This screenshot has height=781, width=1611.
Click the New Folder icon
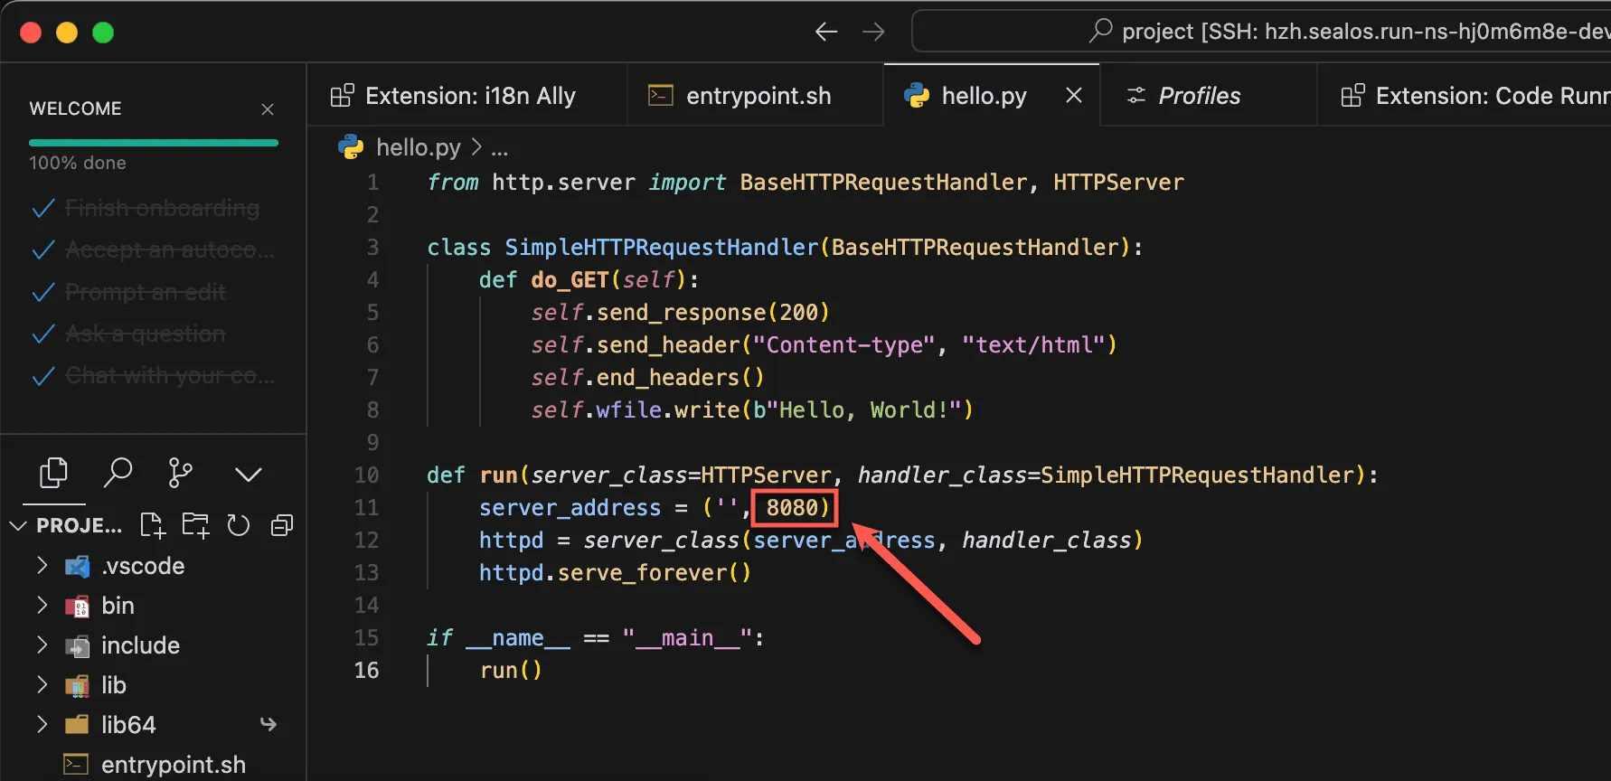pos(195,525)
